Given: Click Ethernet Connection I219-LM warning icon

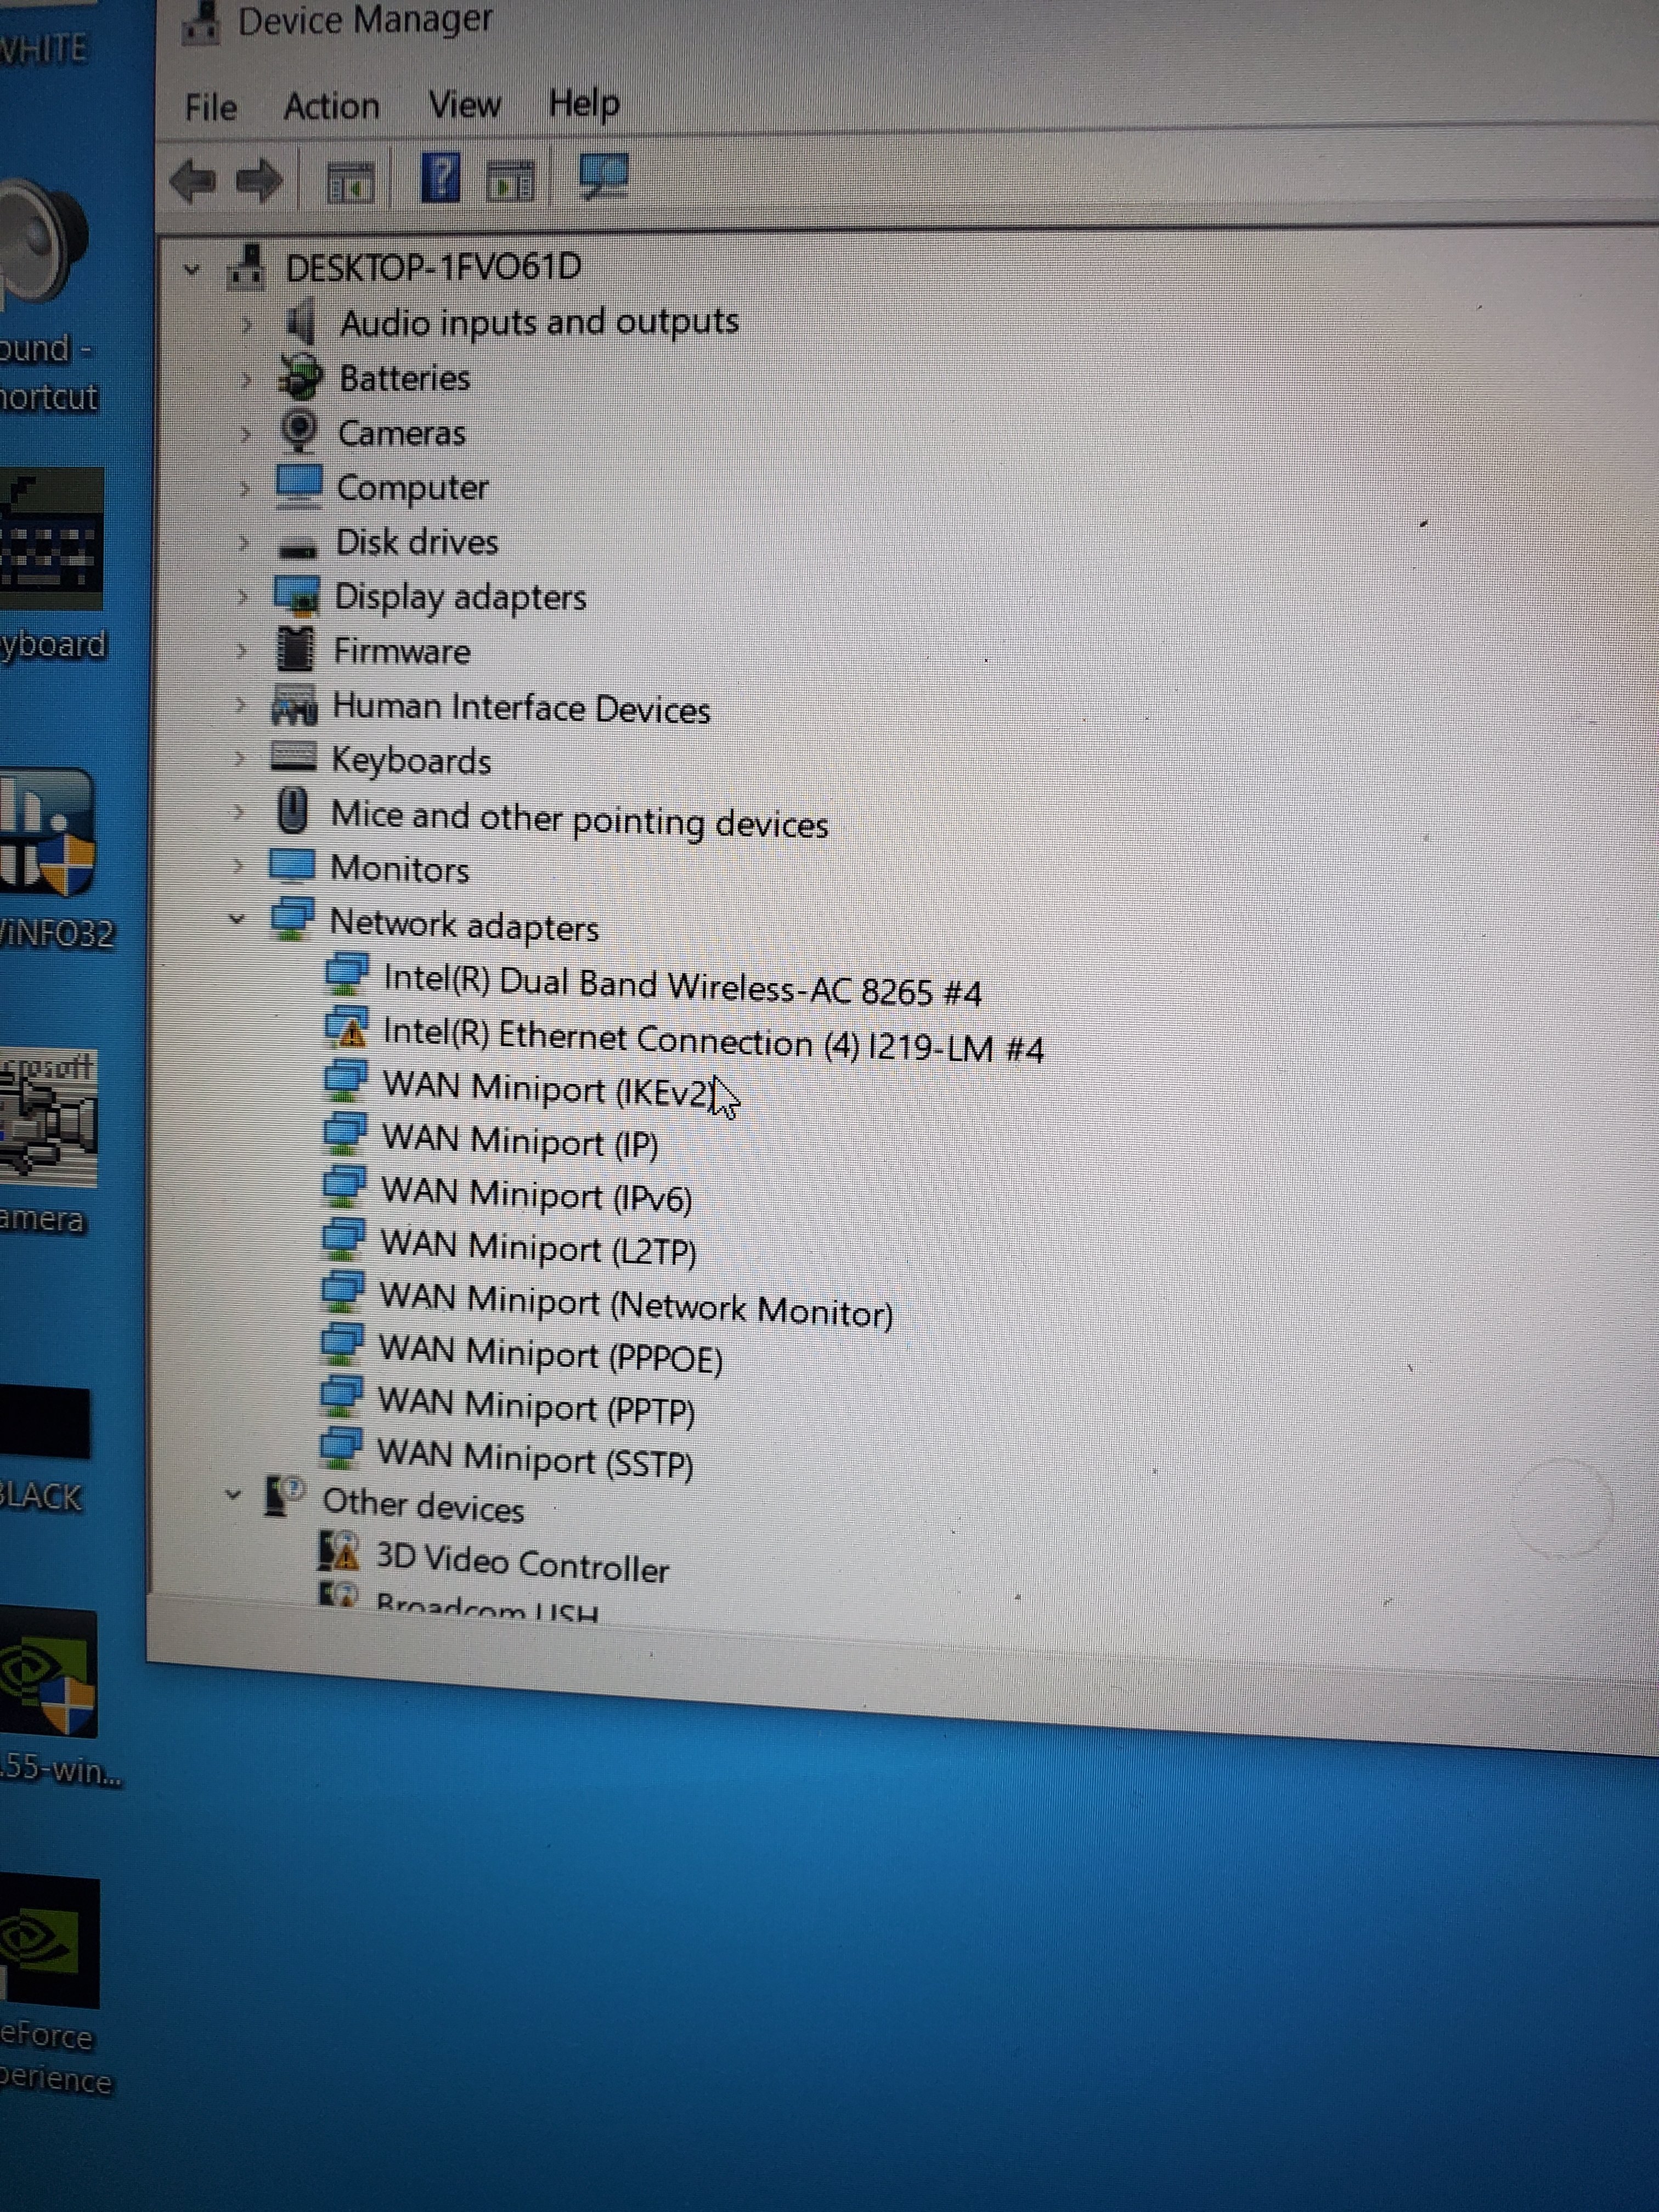Looking at the screenshot, I should [347, 1028].
